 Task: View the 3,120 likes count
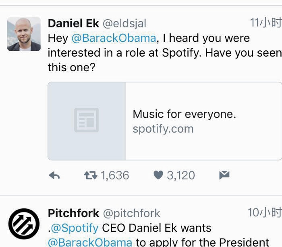[x=181, y=175]
